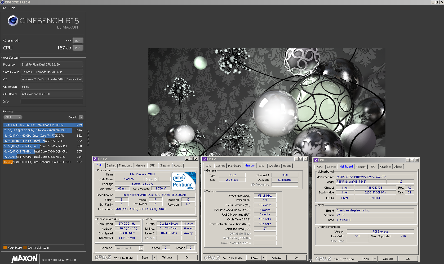This screenshot has width=444, height=264.
Task: Click the CAS# Latency value 5.0 clocks
Action: (x=265, y=205)
